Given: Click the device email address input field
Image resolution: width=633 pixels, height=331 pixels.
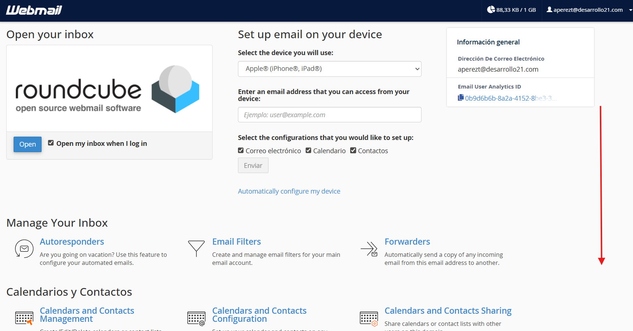Looking at the screenshot, I should (x=330, y=115).
